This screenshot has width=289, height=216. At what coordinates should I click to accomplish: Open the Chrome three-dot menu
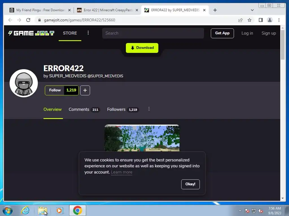[279, 20]
